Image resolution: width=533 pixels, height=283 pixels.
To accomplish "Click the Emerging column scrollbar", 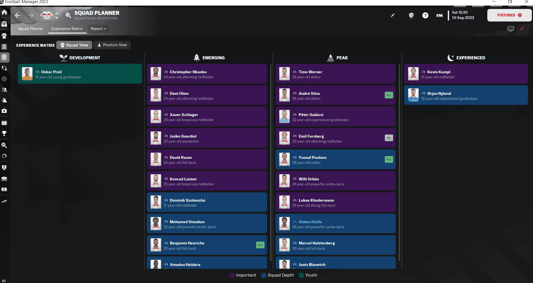I will pyautogui.click(x=271, y=162).
